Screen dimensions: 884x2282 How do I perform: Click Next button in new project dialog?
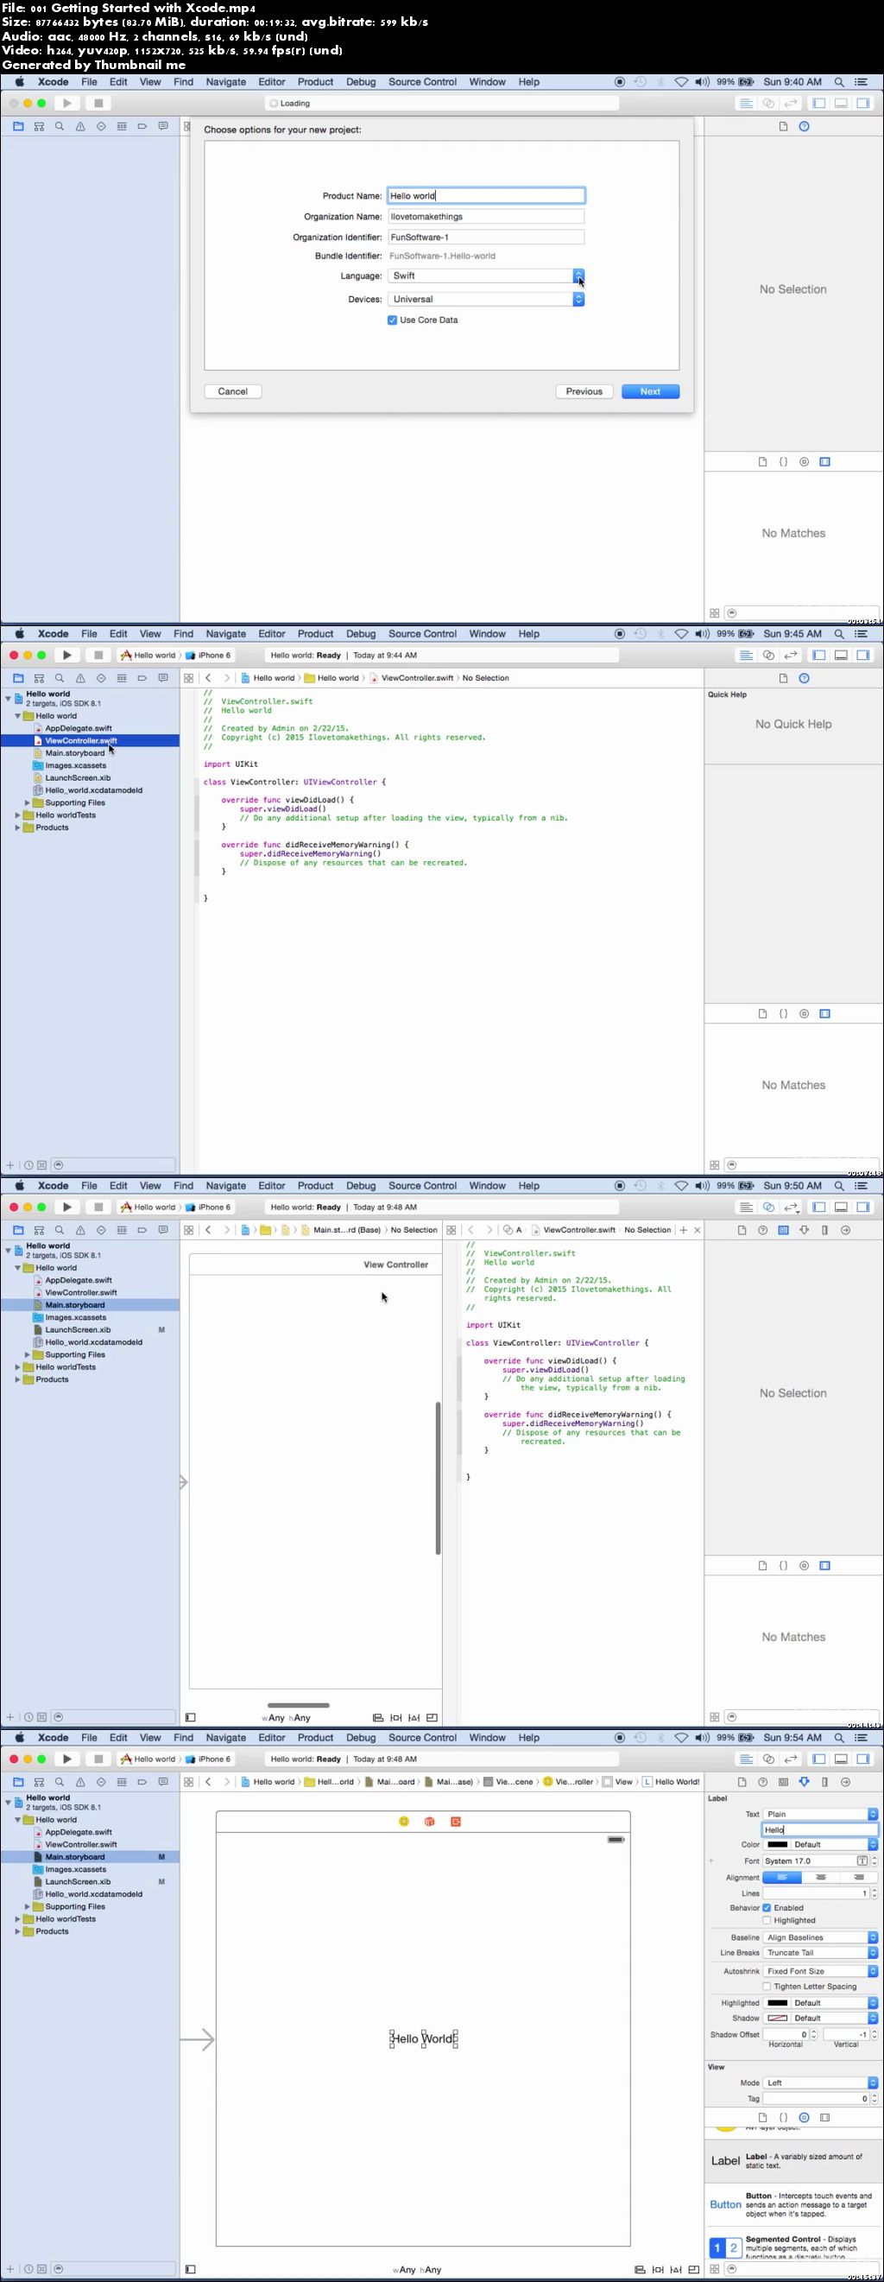pos(650,391)
